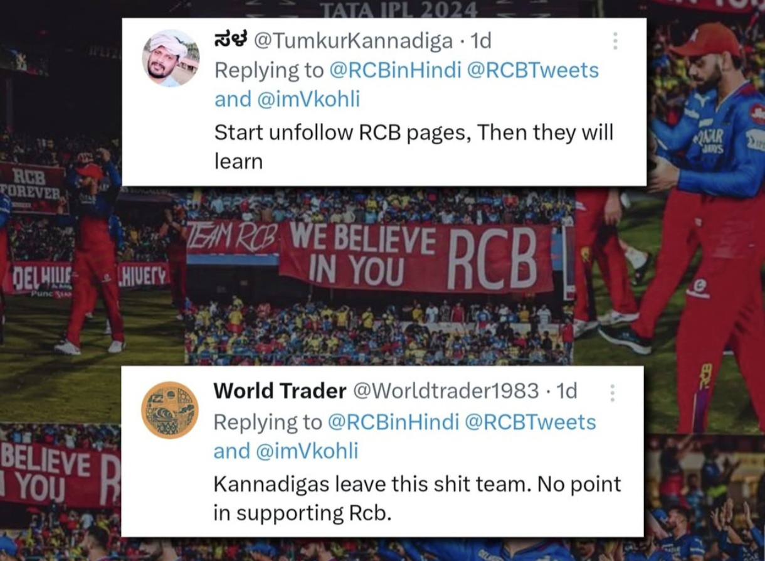Open @RCBinHindi mention in the first tweet
The width and height of the screenshot is (765, 561).
(394, 70)
